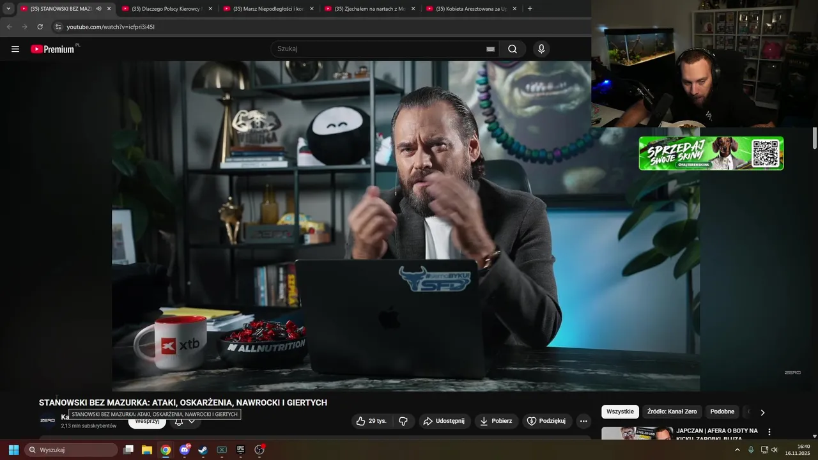818x460 pixels.
Task: Switch to Kobieta Aresztowana tab
Action: click(472, 9)
